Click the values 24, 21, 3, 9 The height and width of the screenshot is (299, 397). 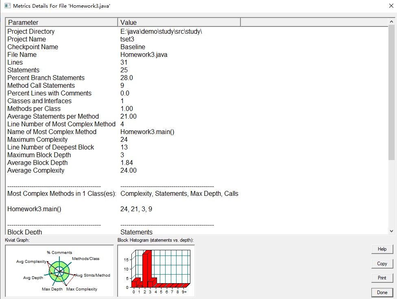pos(136,209)
